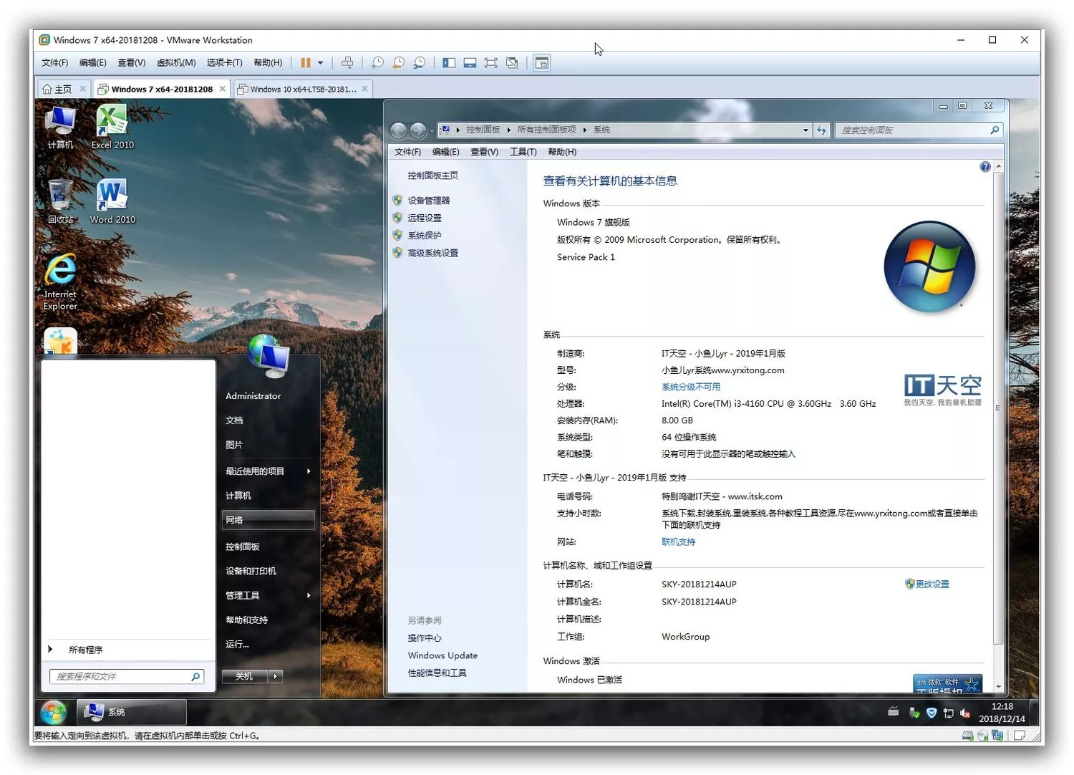Open the Excel 2010 desktop shortcut

click(112, 127)
